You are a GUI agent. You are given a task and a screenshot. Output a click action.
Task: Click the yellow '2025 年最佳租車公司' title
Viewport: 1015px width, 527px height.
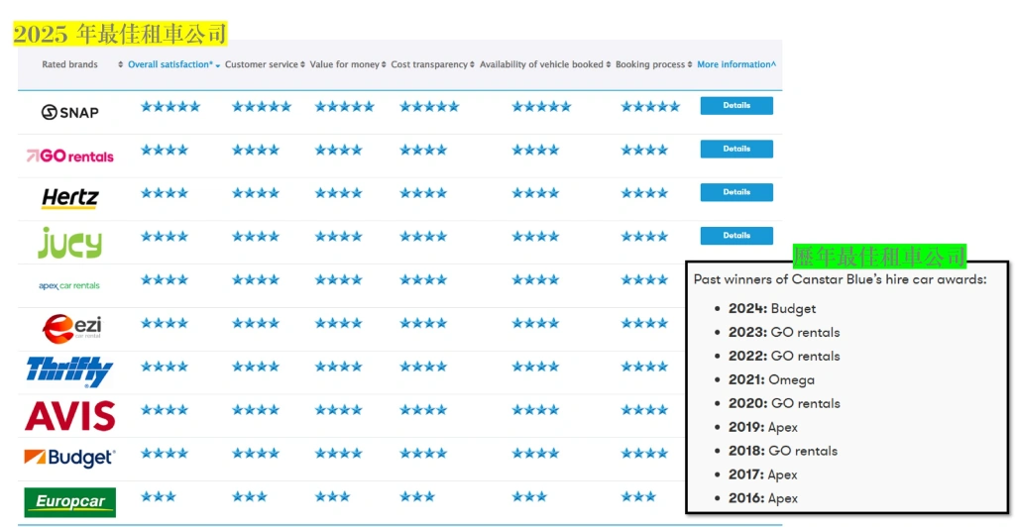point(120,34)
